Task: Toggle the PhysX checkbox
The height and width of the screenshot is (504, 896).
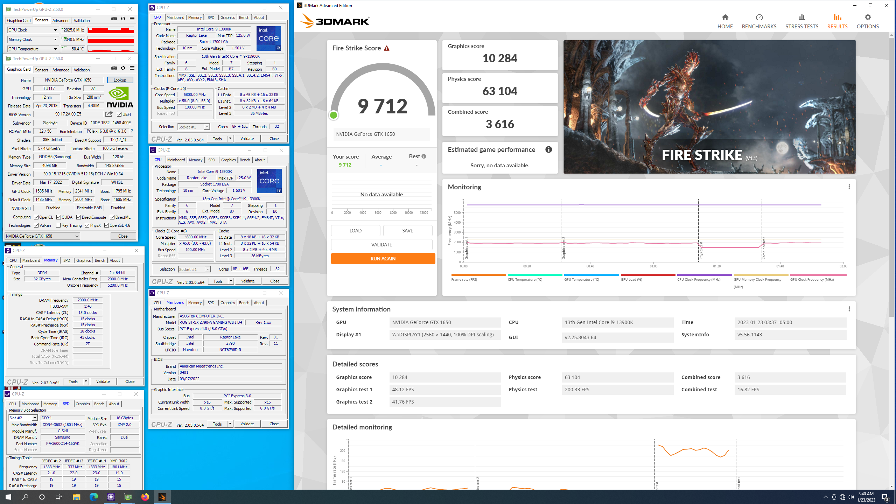Action: pyautogui.click(x=87, y=225)
